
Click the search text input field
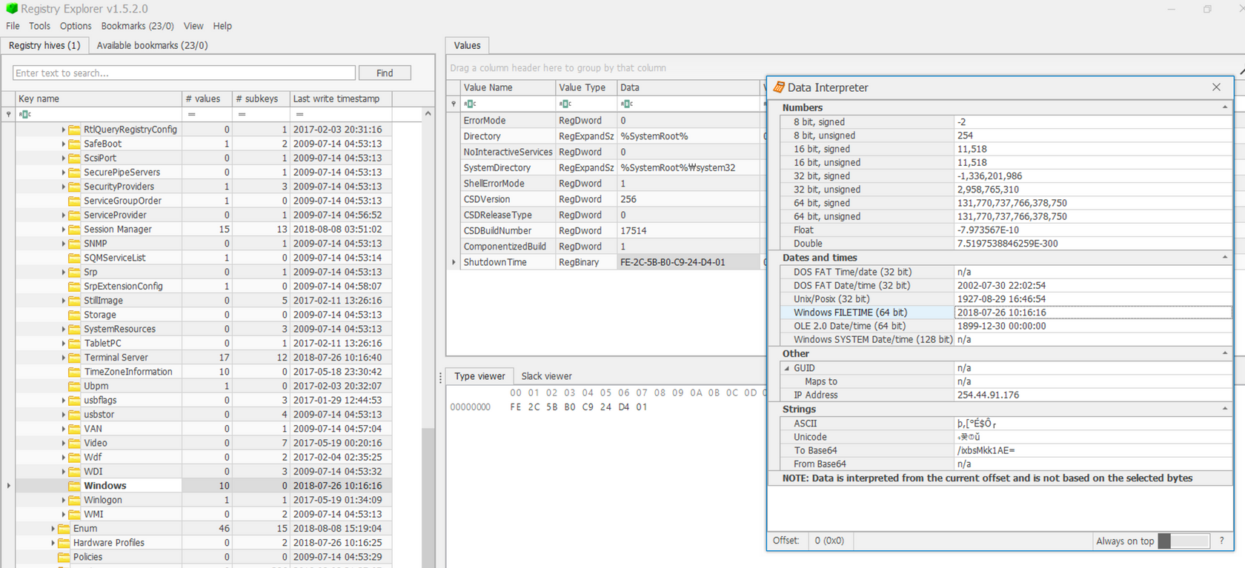[x=184, y=73]
